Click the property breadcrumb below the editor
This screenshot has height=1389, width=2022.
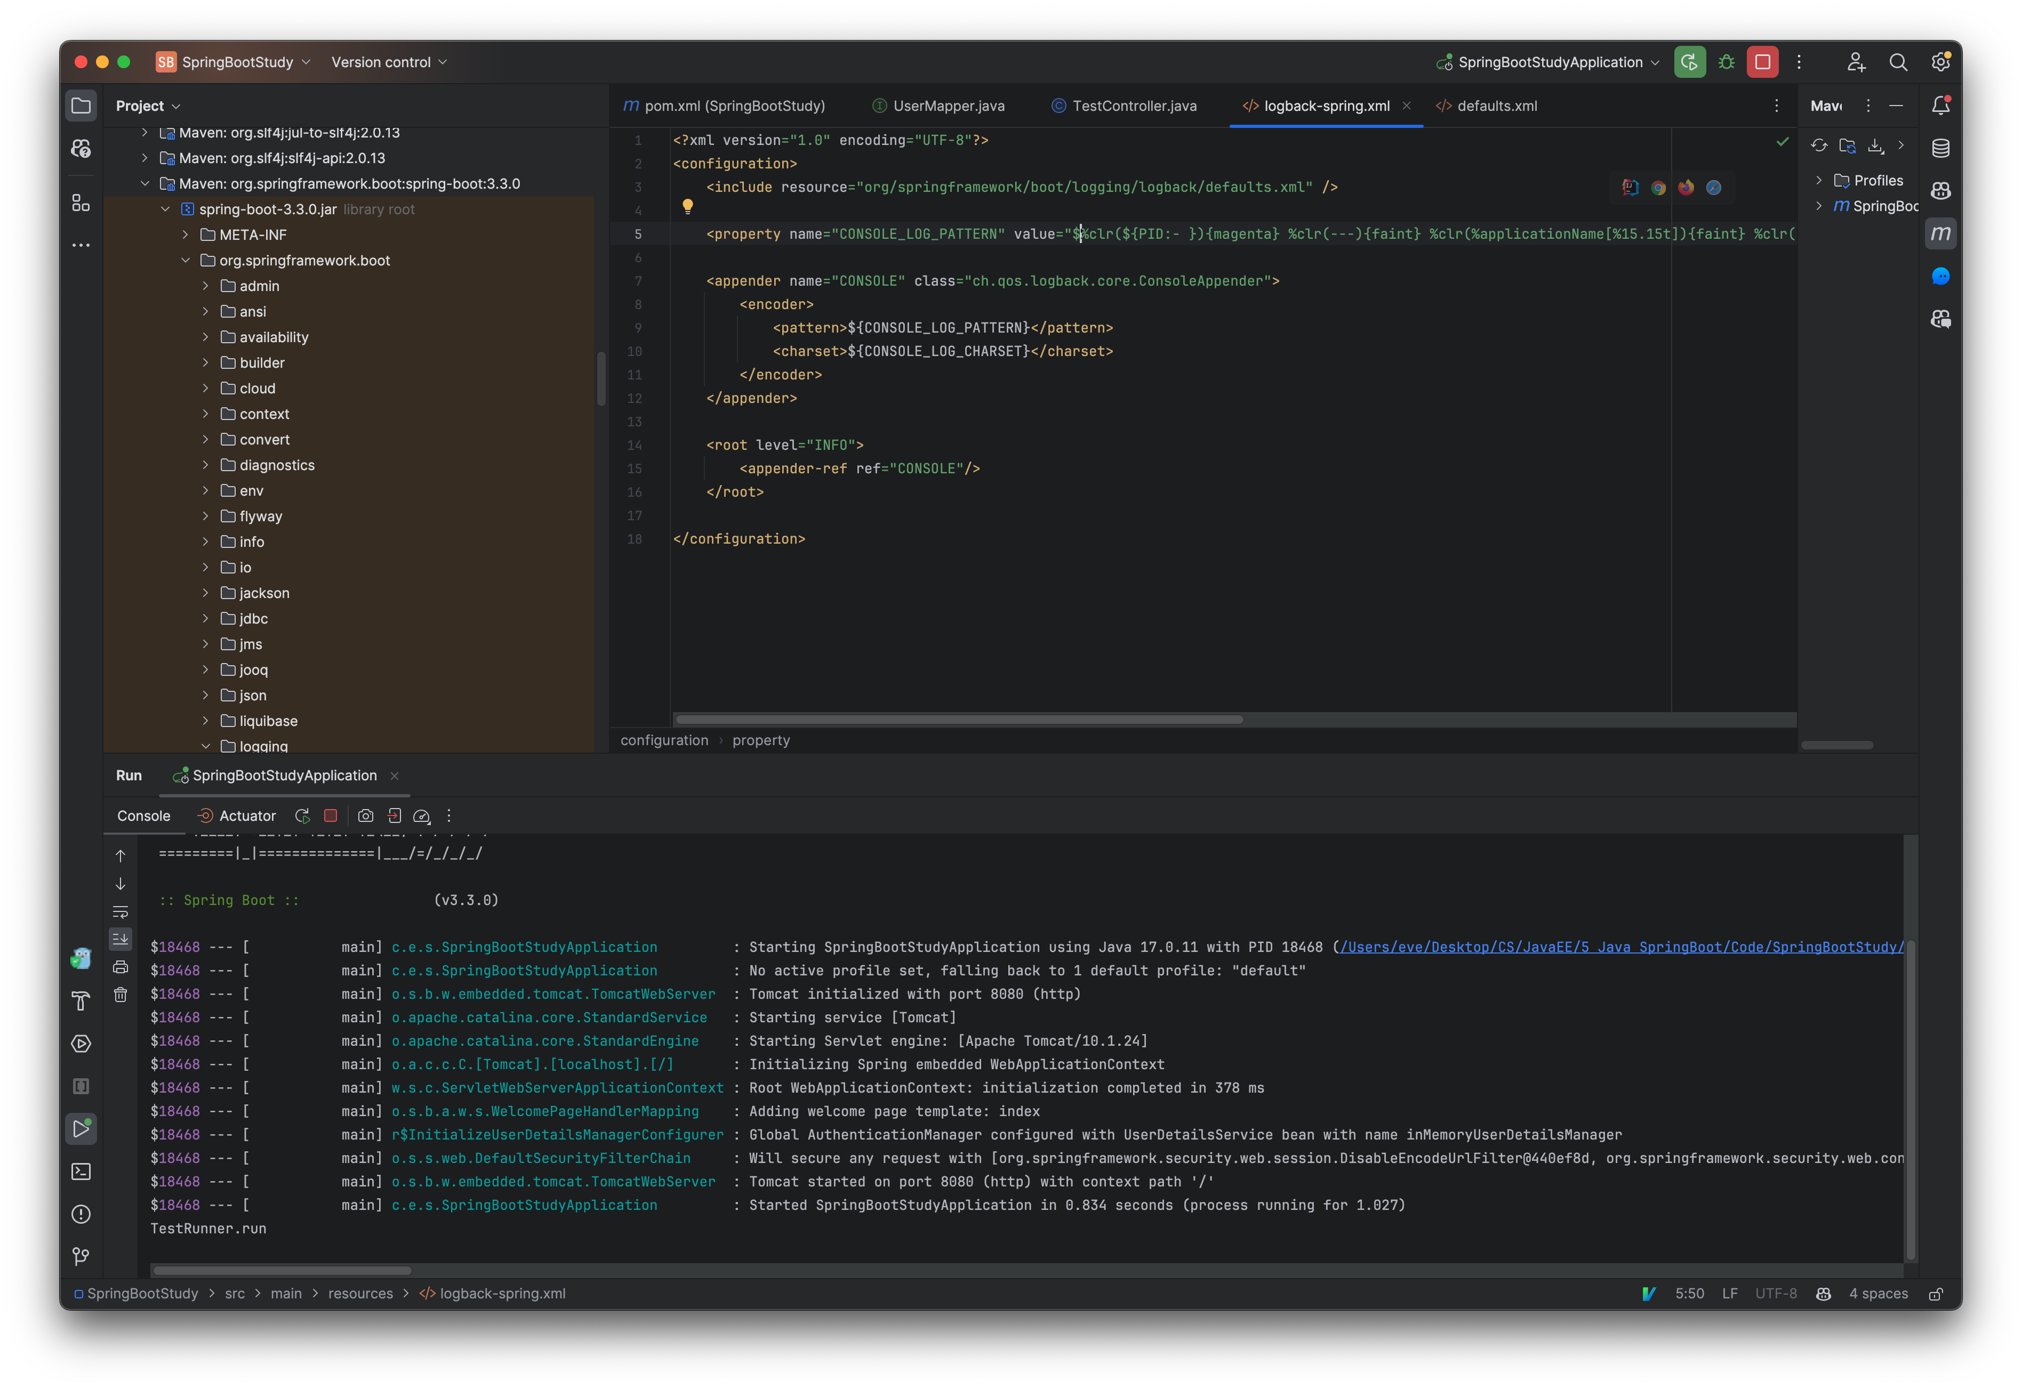point(761,740)
